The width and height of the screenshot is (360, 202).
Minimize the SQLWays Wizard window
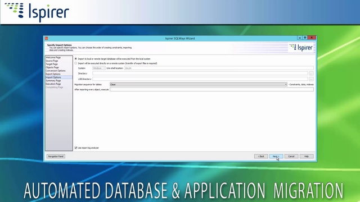pyautogui.click(x=300, y=38)
